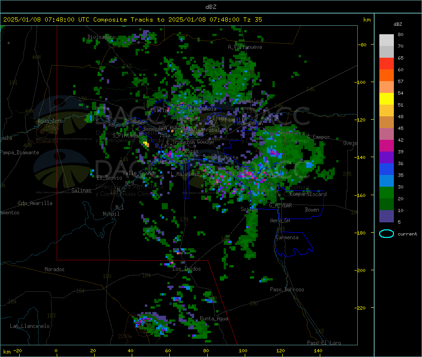Click the gold 48 dBZ legend swatch

pos(386,111)
